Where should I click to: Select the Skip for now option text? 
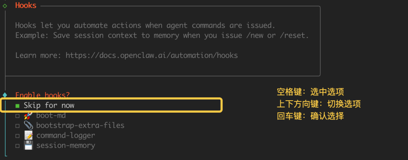[49, 106]
